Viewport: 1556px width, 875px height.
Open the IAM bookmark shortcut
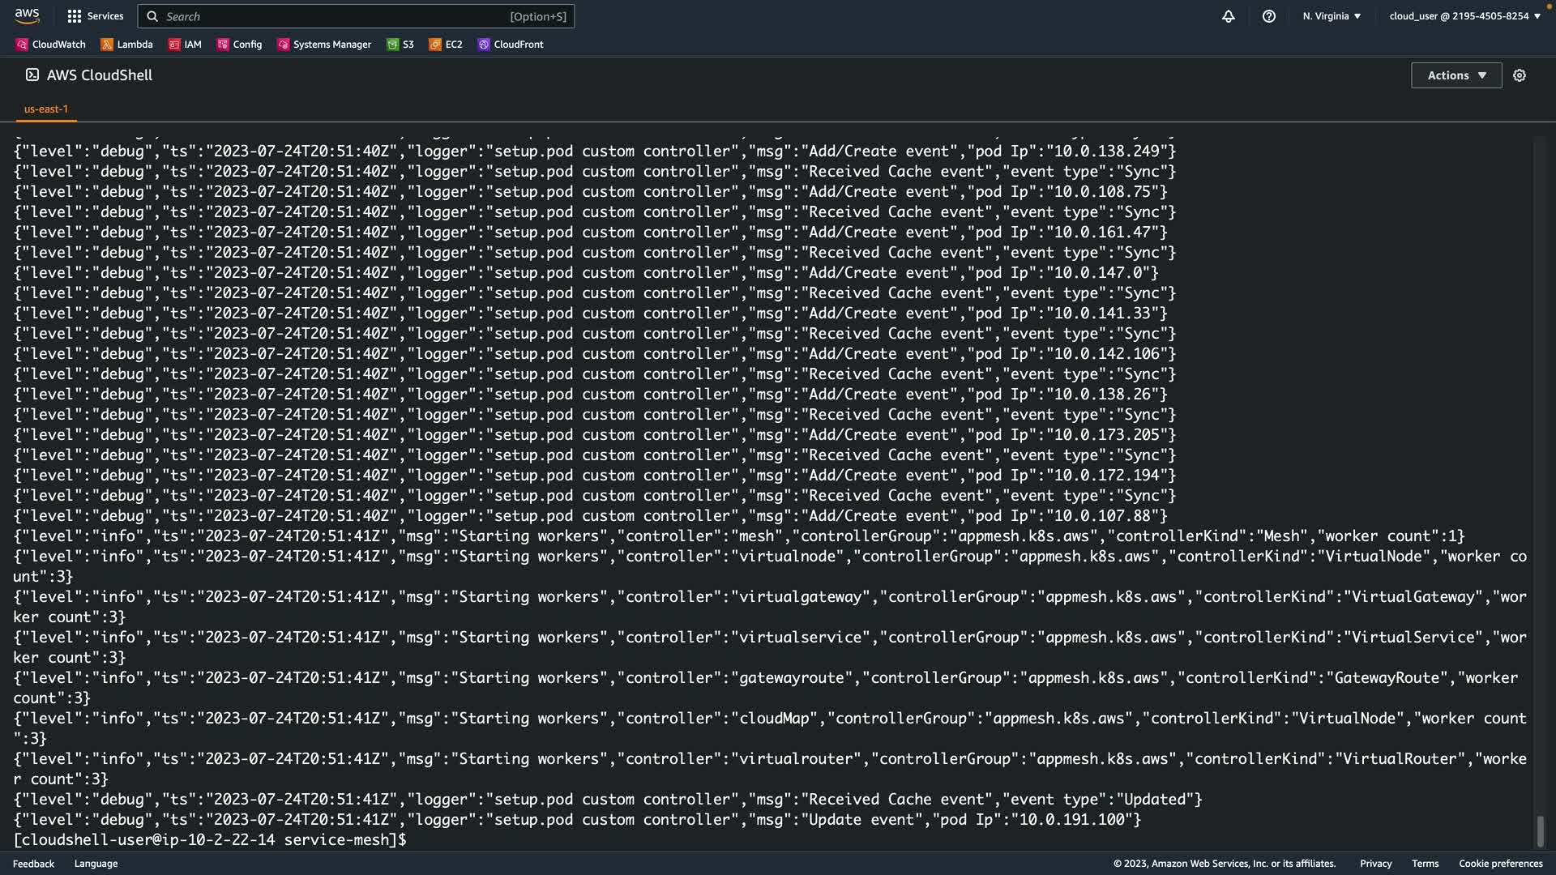[185, 45]
